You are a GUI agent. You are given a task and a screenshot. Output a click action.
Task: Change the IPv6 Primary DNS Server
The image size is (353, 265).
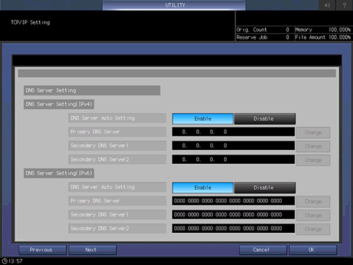(x=313, y=201)
